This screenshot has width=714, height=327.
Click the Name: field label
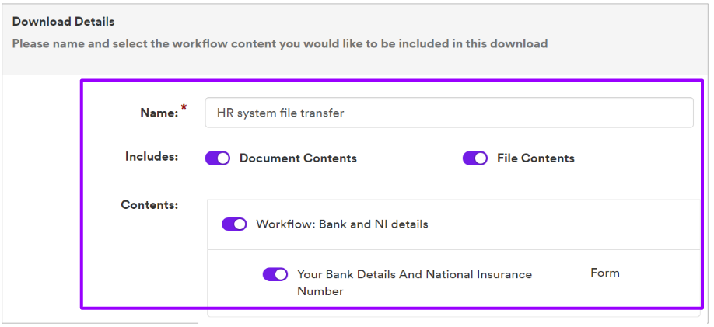pos(159,113)
